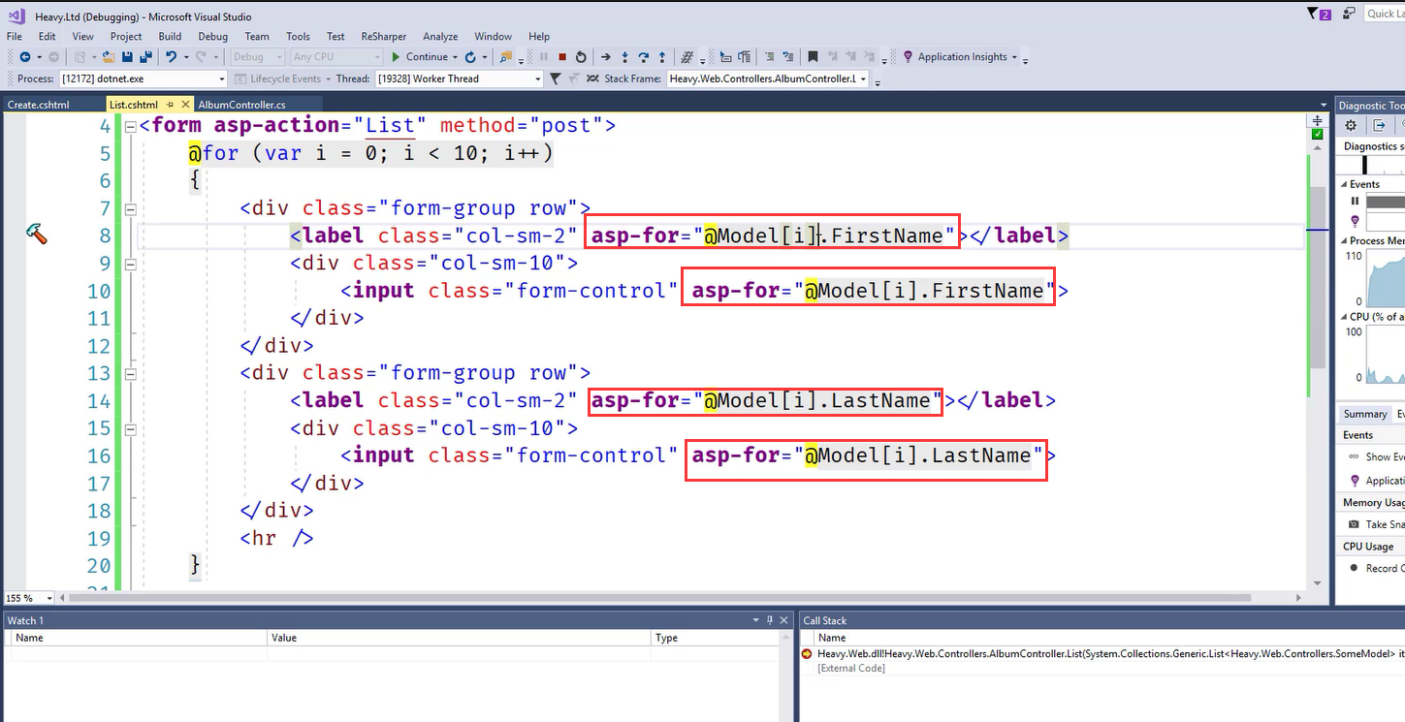Open the Window menu
Image resolution: width=1405 pixels, height=722 pixels.
(x=493, y=37)
